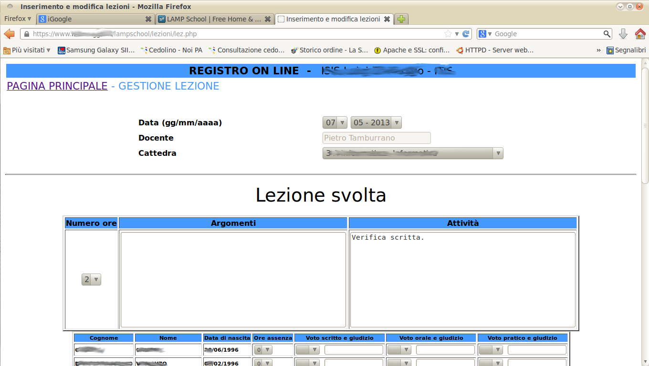This screenshot has width=649, height=366.
Task: Click the browser back arrow button
Action: tap(9, 34)
